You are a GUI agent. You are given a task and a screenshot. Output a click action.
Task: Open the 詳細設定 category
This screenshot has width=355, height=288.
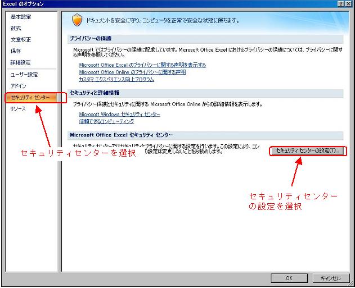21,62
